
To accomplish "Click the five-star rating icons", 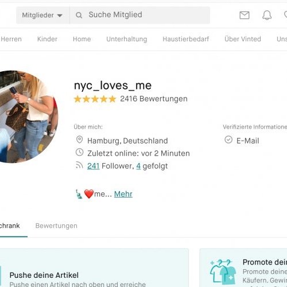I will [95, 99].
